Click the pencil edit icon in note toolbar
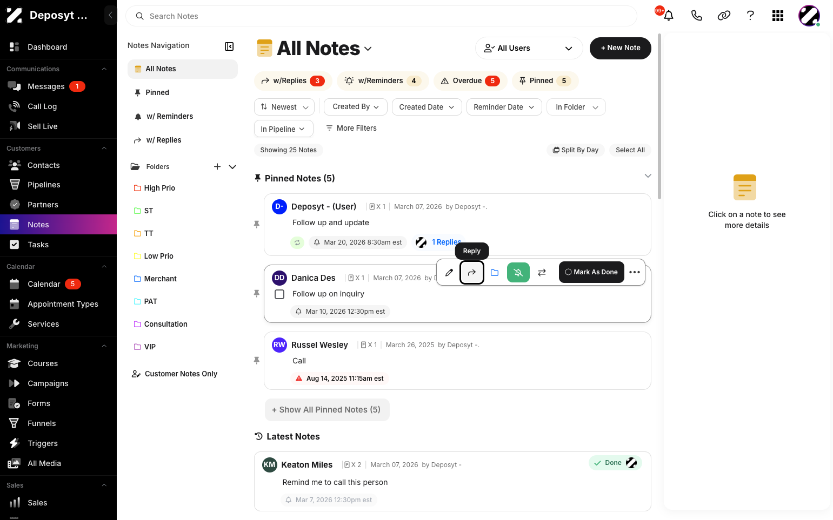This screenshot has width=833, height=520. (449, 273)
